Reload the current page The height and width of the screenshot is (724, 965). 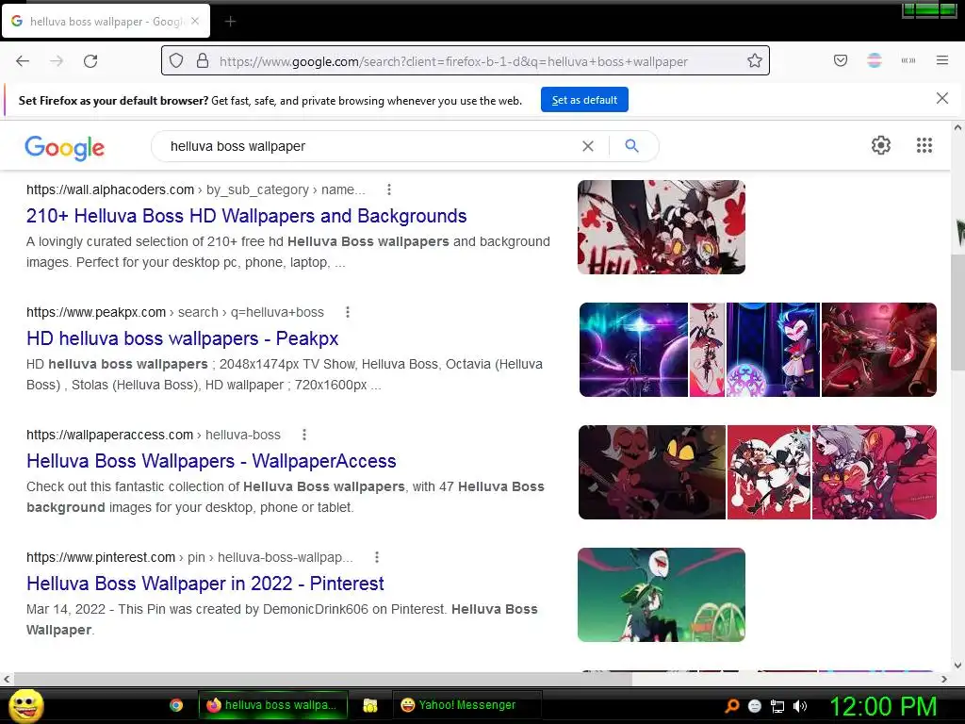(90, 61)
